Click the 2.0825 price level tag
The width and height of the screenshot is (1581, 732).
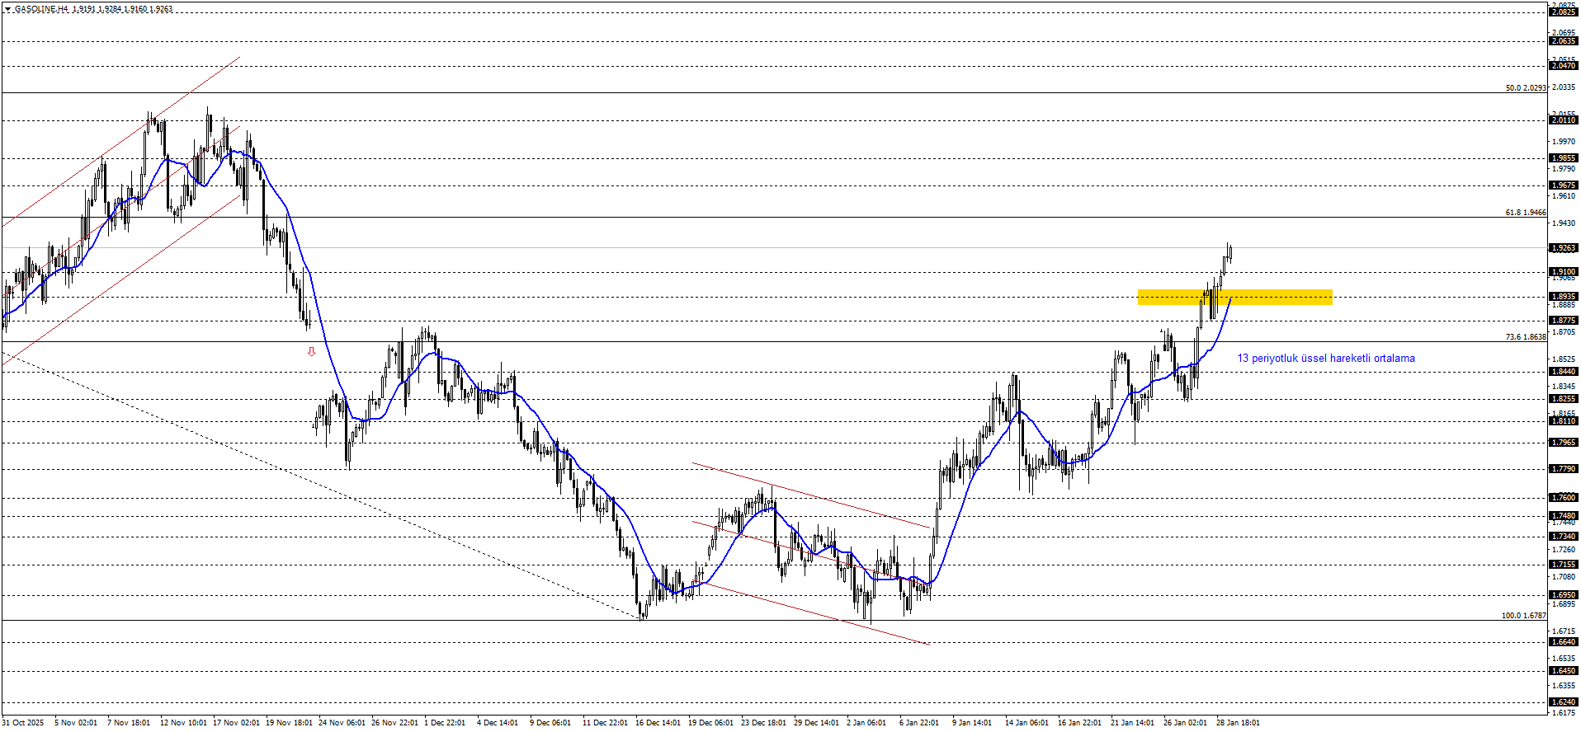1564,12
